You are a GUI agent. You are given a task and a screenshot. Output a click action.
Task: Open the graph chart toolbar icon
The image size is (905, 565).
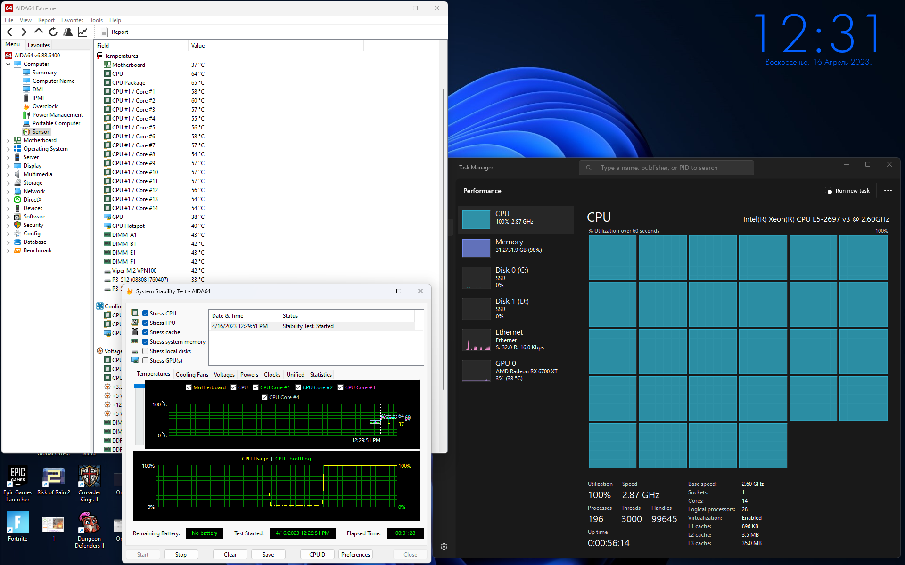[x=82, y=32]
